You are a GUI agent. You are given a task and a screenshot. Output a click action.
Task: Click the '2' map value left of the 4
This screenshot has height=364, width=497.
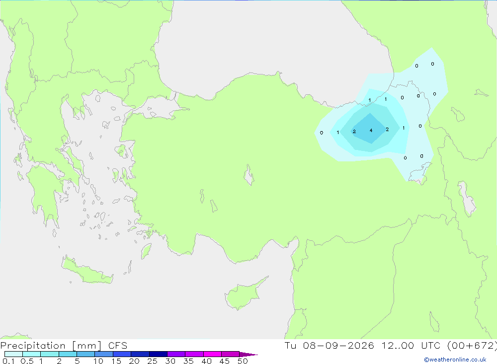[x=354, y=132]
